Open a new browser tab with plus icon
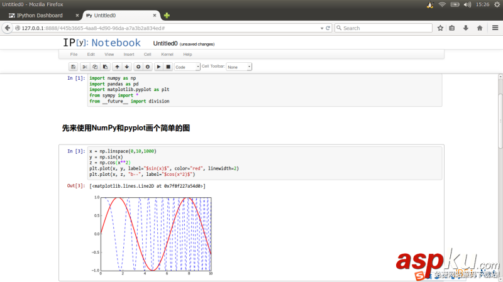This screenshot has height=282, width=503. 167,15
